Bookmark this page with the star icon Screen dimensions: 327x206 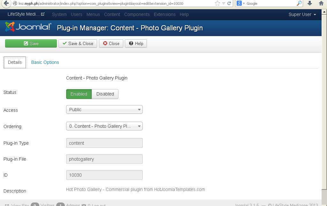click(217, 3)
